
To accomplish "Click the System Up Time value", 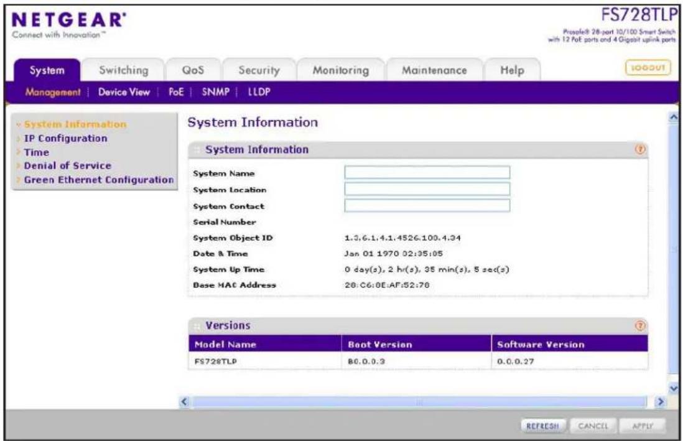I will coord(427,269).
